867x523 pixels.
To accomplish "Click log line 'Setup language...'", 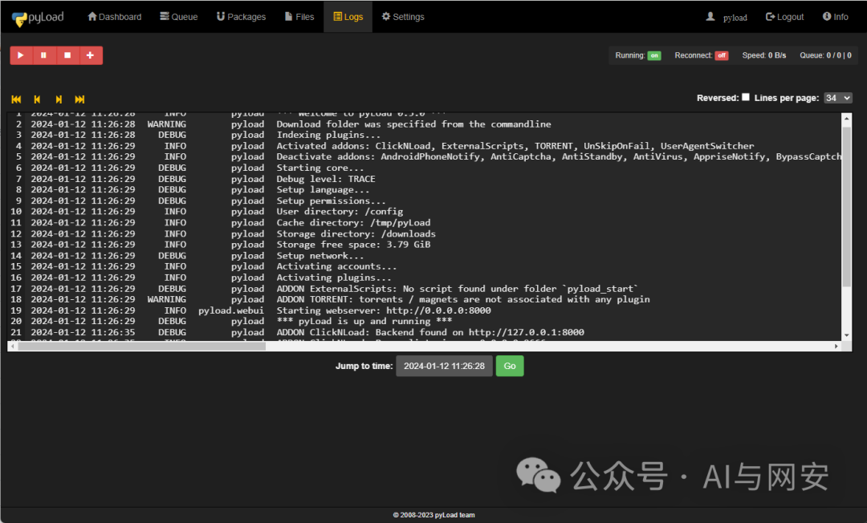I will pos(323,189).
